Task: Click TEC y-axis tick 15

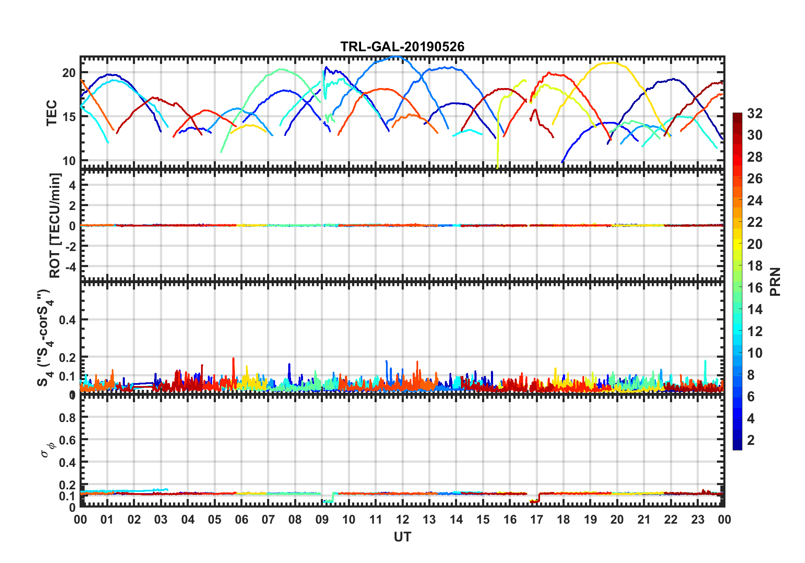Action: (69, 117)
